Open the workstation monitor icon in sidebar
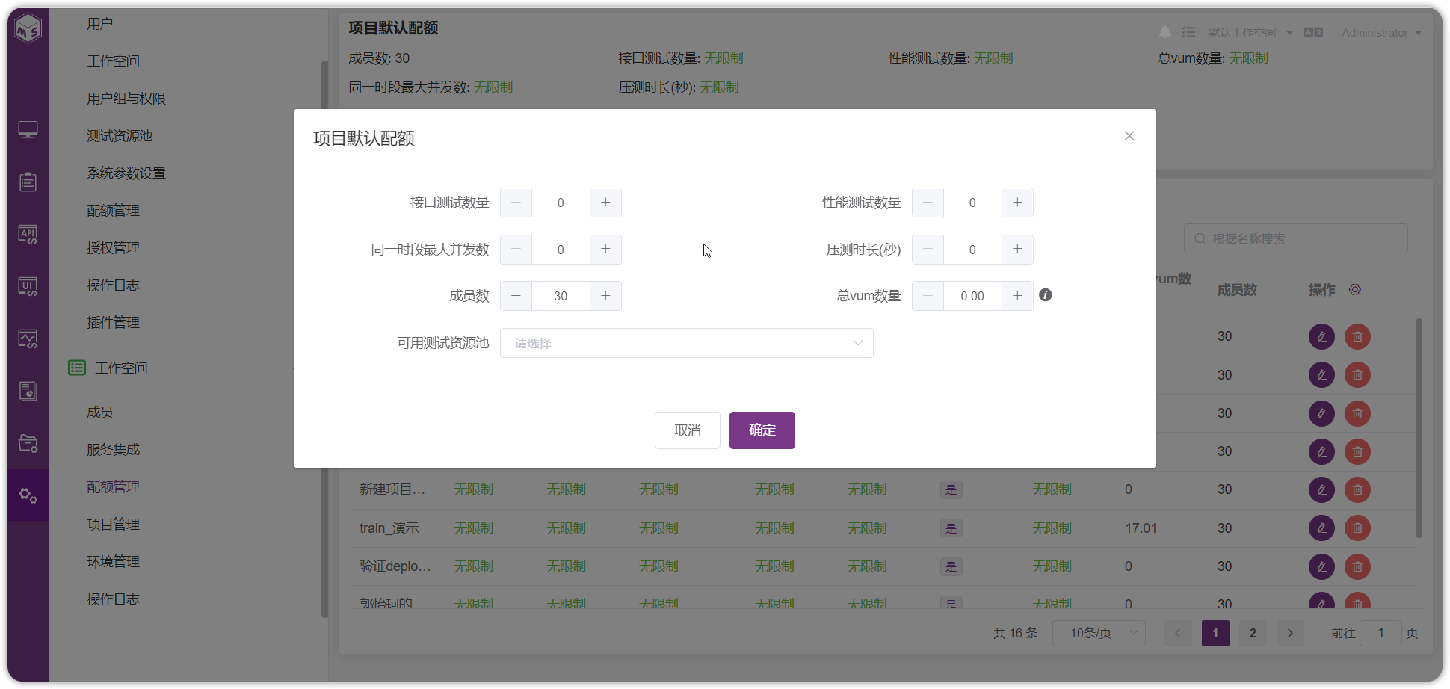 (x=28, y=131)
